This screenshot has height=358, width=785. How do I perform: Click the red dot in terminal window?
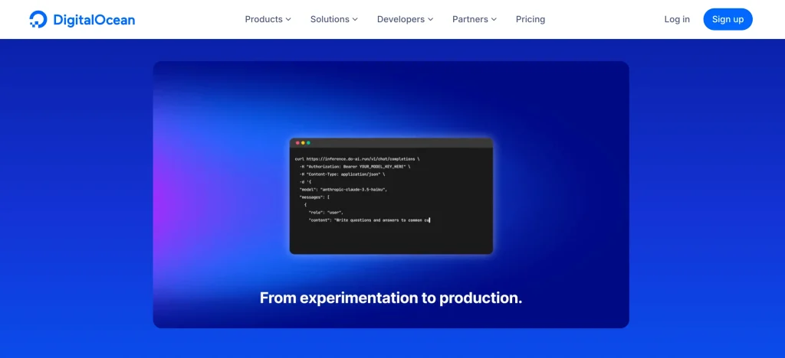coord(297,143)
